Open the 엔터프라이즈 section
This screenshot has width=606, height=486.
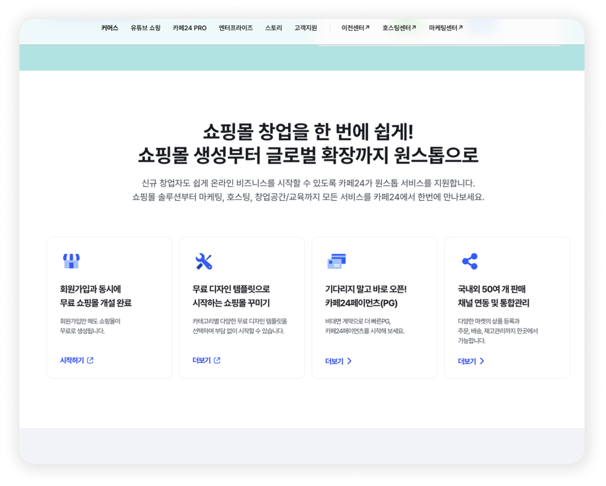(x=236, y=27)
